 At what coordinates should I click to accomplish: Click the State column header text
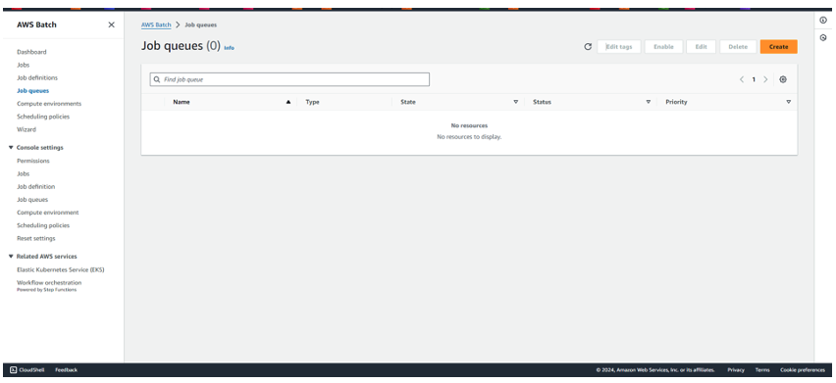point(408,102)
